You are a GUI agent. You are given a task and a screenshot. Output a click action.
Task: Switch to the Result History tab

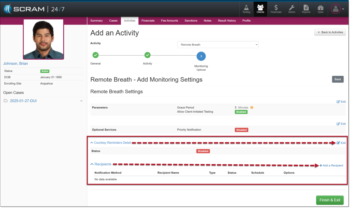(x=227, y=21)
